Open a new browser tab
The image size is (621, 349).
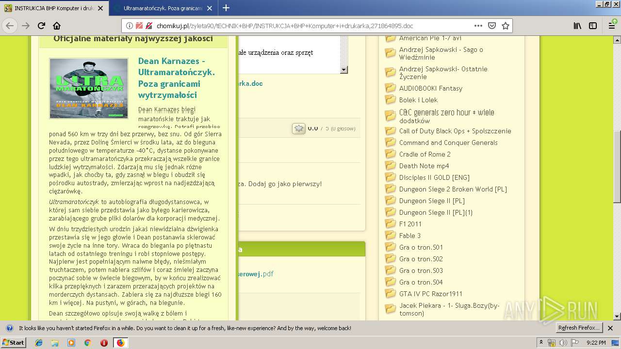click(226, 8)
